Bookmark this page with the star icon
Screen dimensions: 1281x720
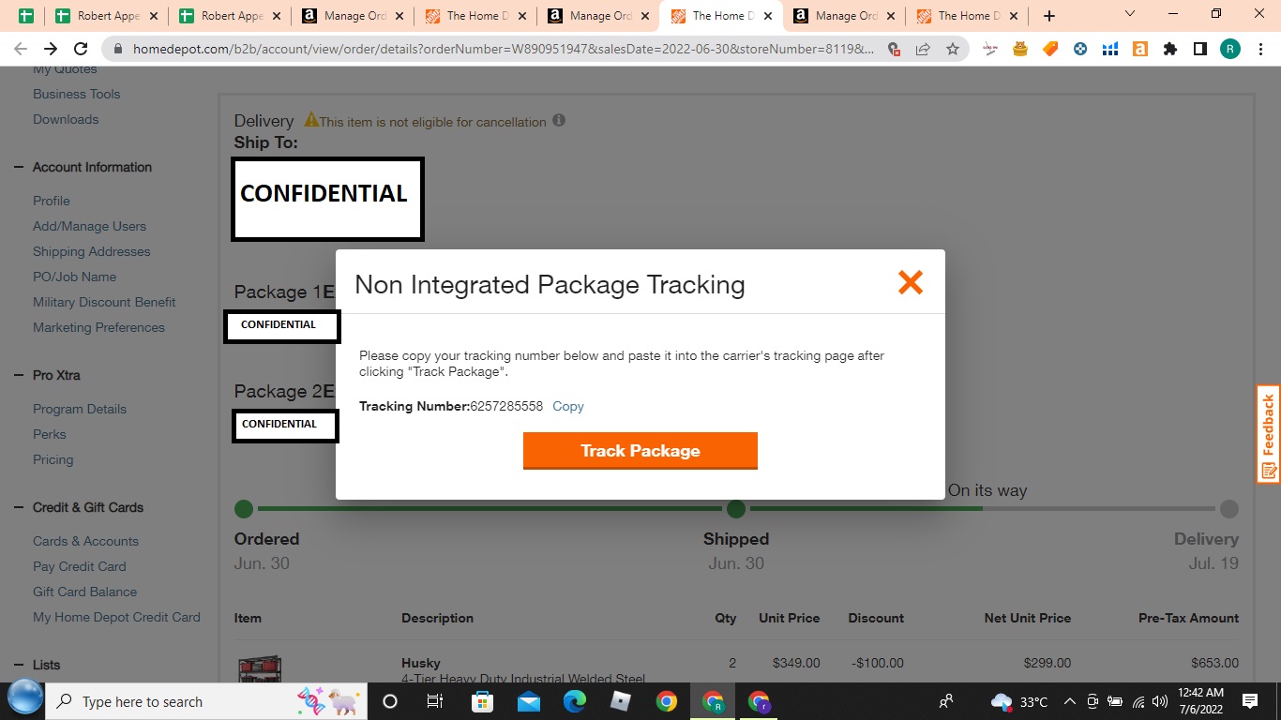953,49
